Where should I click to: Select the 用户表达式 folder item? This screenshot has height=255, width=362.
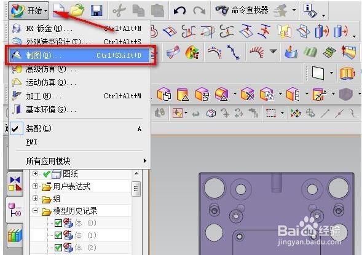click(71, 186)
